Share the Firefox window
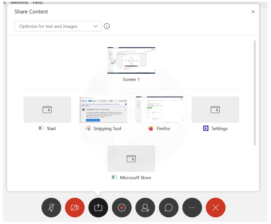 [159, 110]
